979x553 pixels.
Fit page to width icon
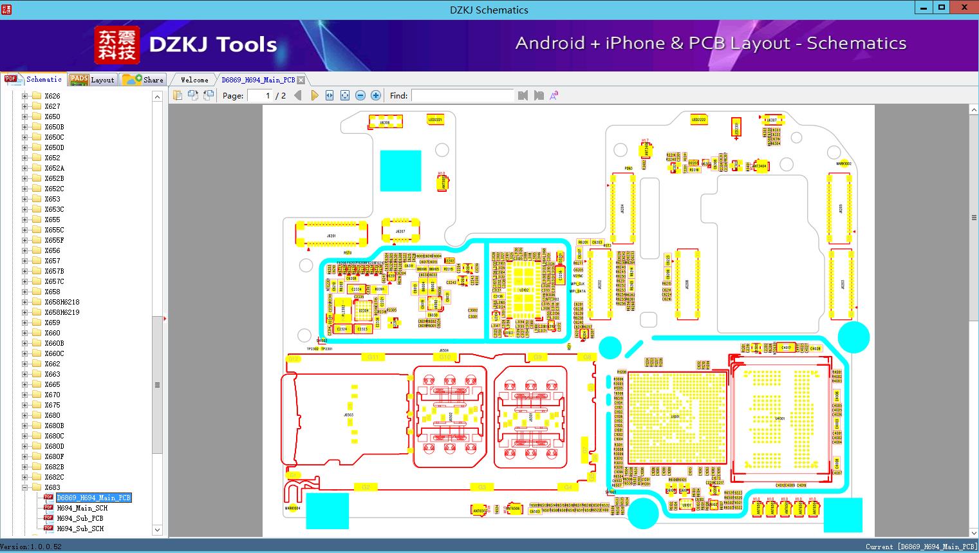(330, 95)
